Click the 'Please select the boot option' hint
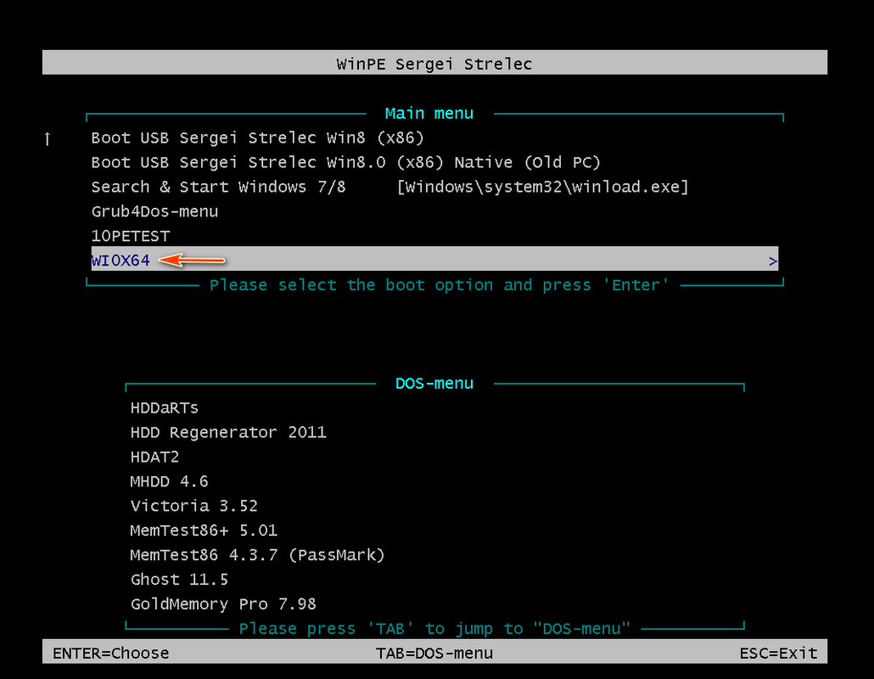874x679 pixels. tap(440, 285)
